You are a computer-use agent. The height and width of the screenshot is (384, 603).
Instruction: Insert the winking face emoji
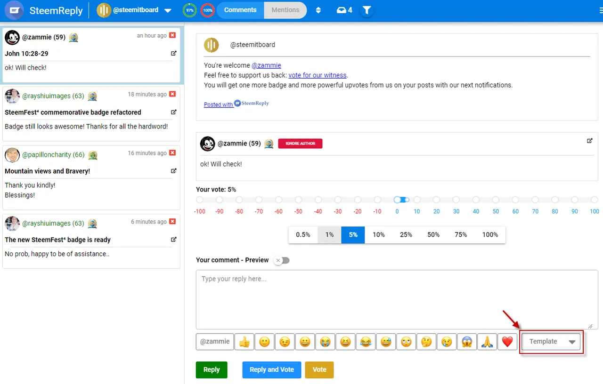tap(285, 342)
